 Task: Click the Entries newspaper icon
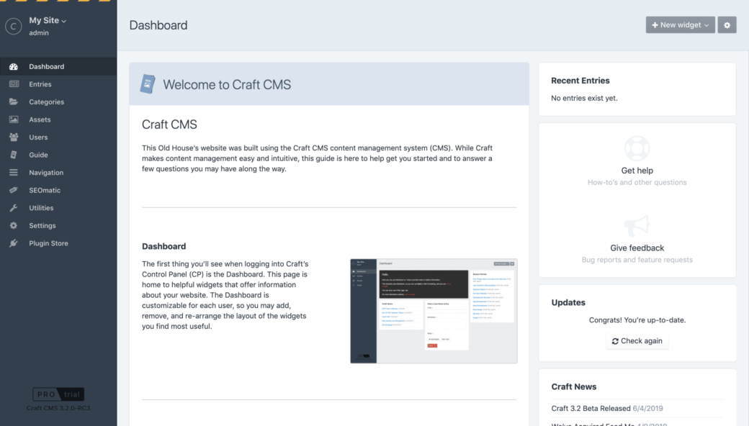pyautogui.click(x=14, y=84)
